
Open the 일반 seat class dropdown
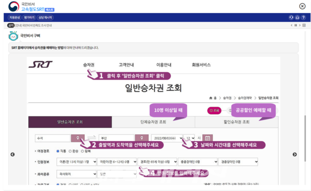117,174
